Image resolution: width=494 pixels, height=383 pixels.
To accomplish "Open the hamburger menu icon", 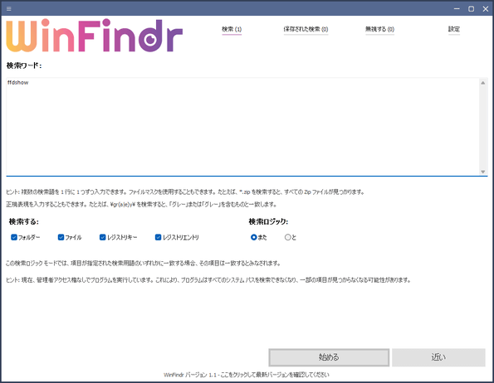I will pyautogui.click(x=9, y=8).
